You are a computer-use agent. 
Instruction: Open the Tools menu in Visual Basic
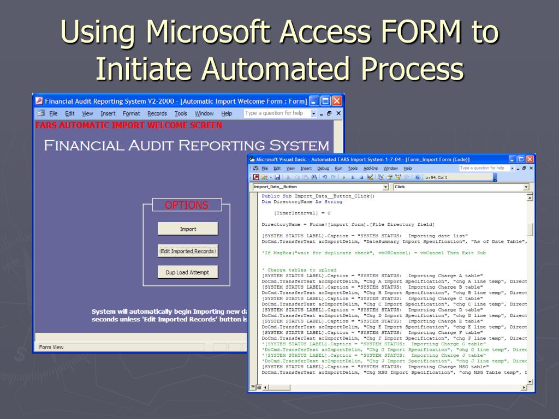pos(353,168)
